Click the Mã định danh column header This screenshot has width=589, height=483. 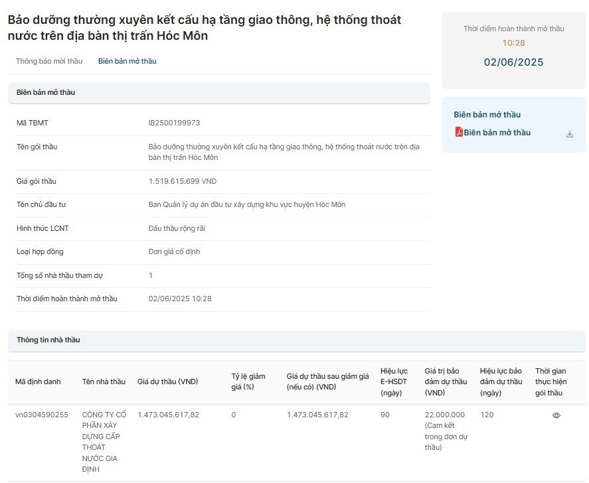coord(38,381)
